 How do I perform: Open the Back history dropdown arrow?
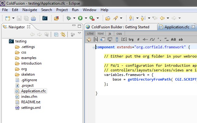[168, 18]
